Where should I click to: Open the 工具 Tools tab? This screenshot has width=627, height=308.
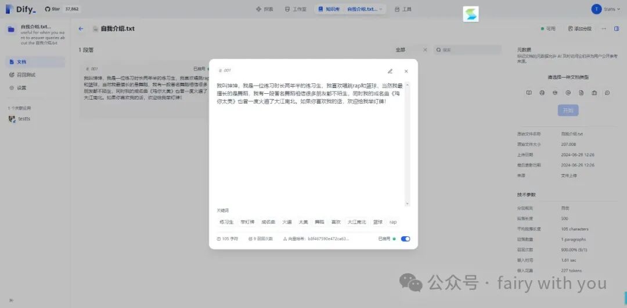[x=403, y=9]
